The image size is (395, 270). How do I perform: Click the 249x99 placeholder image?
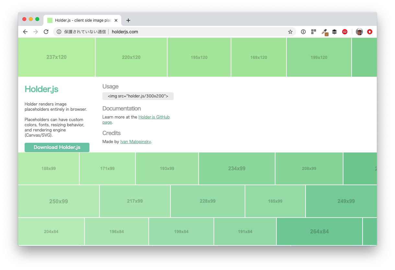point(341,201)
